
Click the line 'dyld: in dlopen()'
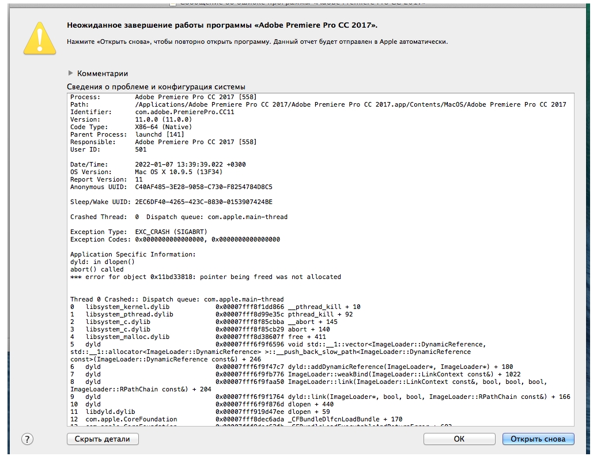tap(103, 262)
